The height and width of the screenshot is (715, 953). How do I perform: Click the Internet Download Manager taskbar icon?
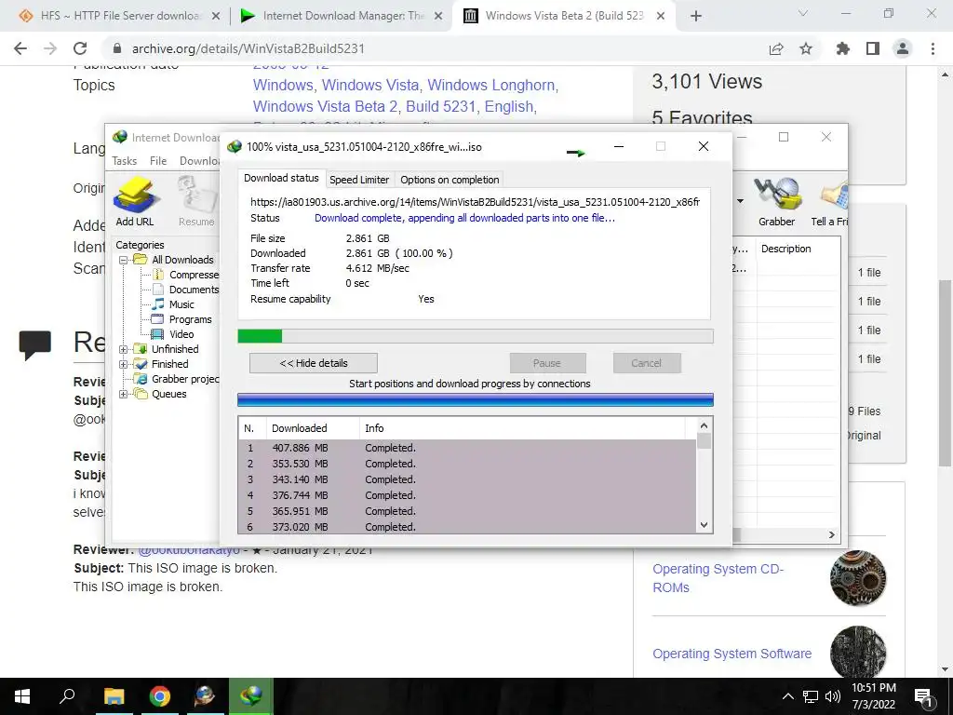250,696
